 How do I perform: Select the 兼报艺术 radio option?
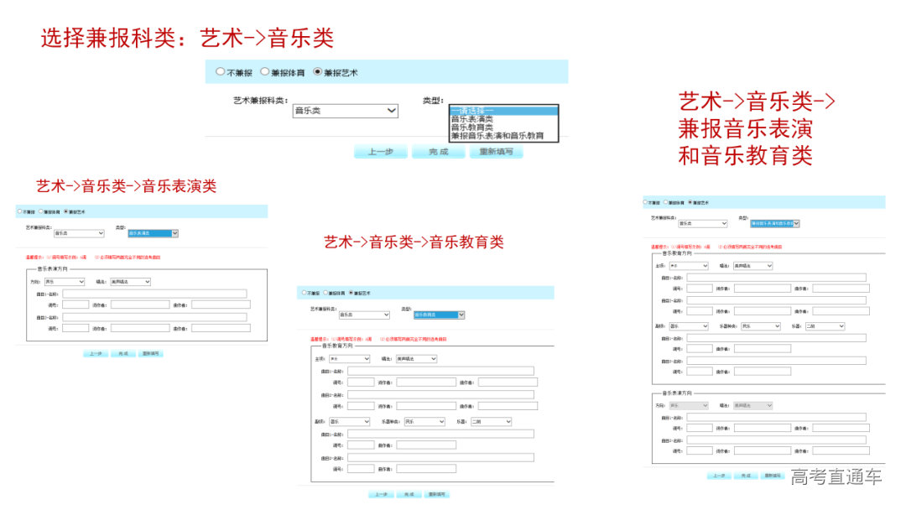(x=319, y=71)
